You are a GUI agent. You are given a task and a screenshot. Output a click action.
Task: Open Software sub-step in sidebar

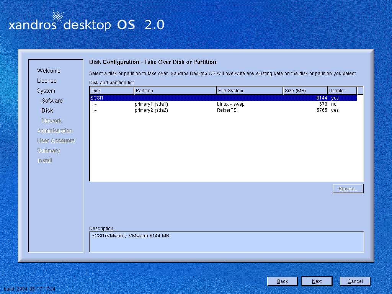52,101
